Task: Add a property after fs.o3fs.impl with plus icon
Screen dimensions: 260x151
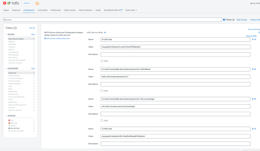Action: 255,39
